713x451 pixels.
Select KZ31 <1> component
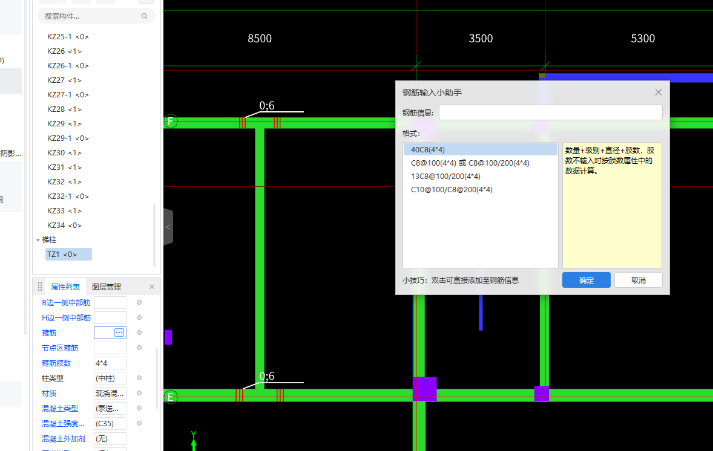pos(64,167)
